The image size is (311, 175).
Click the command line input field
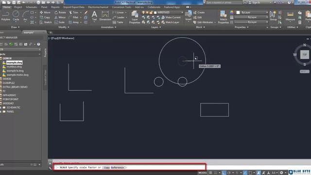coord(130,167)
